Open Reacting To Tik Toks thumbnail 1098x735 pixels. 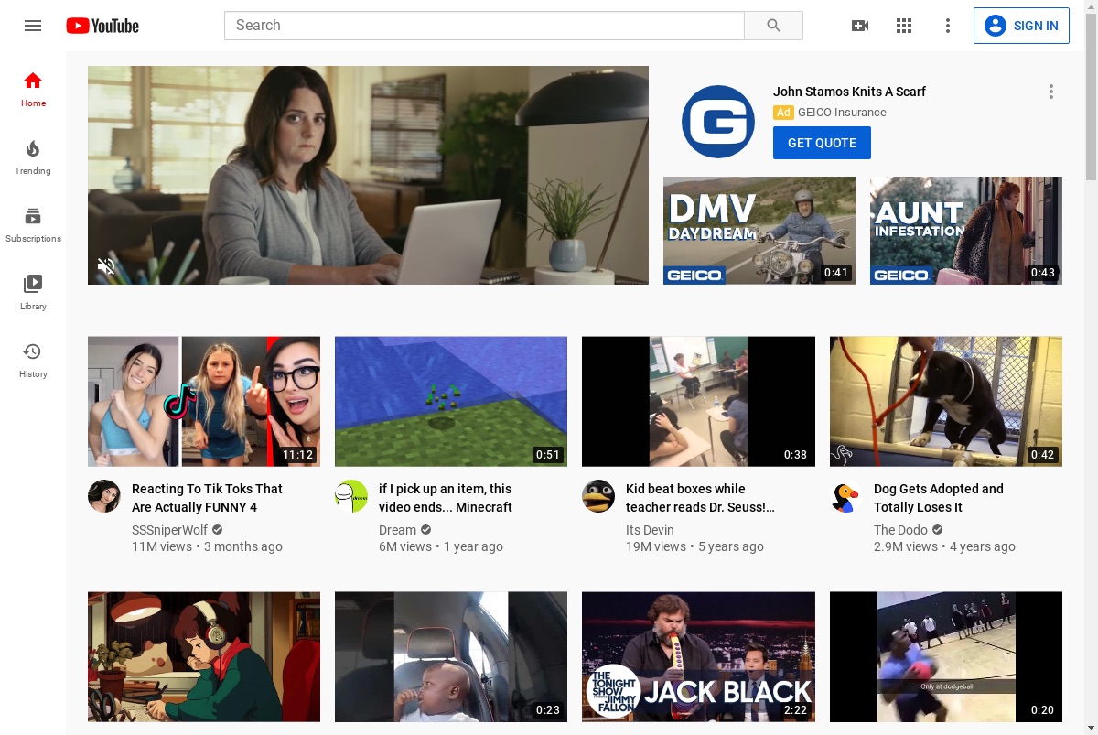pos(204,402)
